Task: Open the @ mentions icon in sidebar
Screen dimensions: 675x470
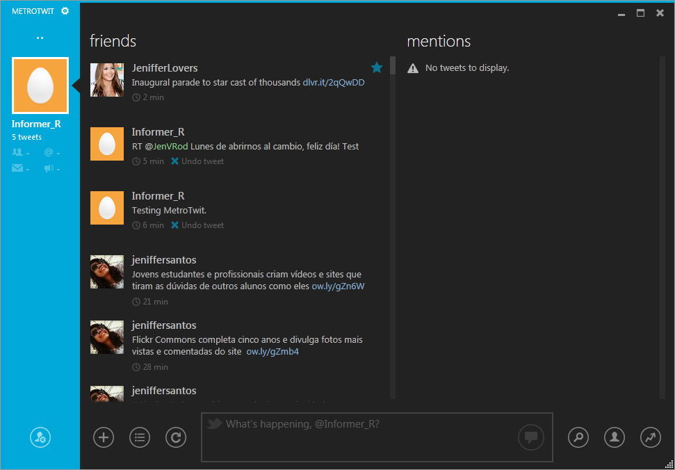Action: [x=49, y=152]
